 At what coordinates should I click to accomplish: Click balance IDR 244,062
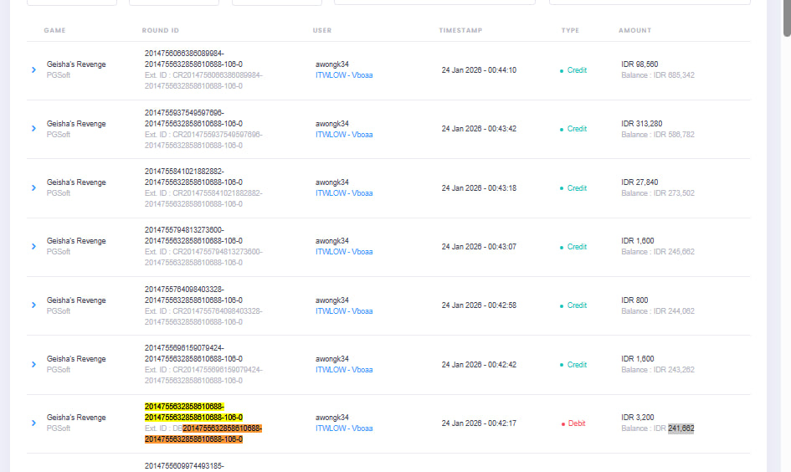pos(658,311)
